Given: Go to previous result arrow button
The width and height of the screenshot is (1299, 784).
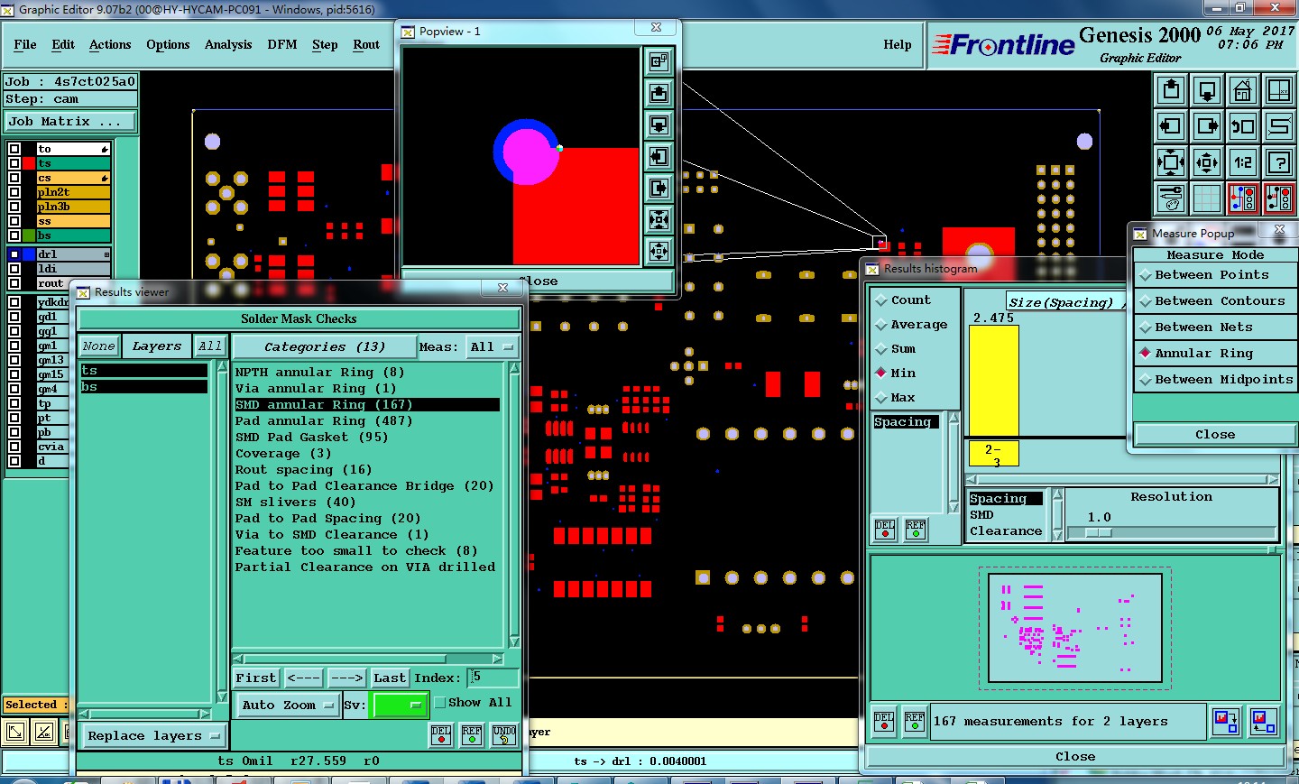Looking at the screenshot, I should pos(304,678).
